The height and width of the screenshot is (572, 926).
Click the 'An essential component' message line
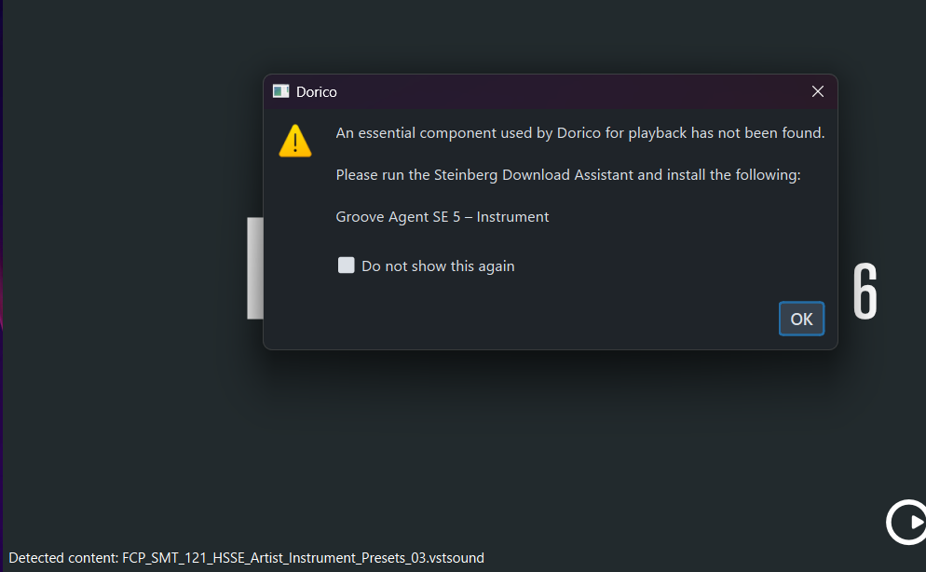(579, 133)
